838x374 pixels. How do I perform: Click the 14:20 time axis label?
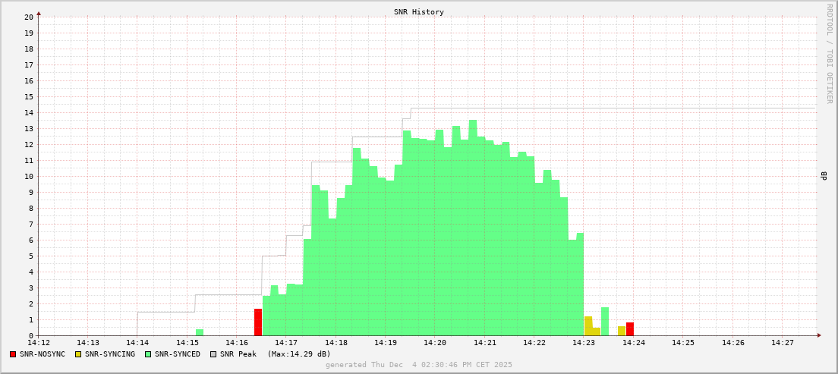coord(435,343)
